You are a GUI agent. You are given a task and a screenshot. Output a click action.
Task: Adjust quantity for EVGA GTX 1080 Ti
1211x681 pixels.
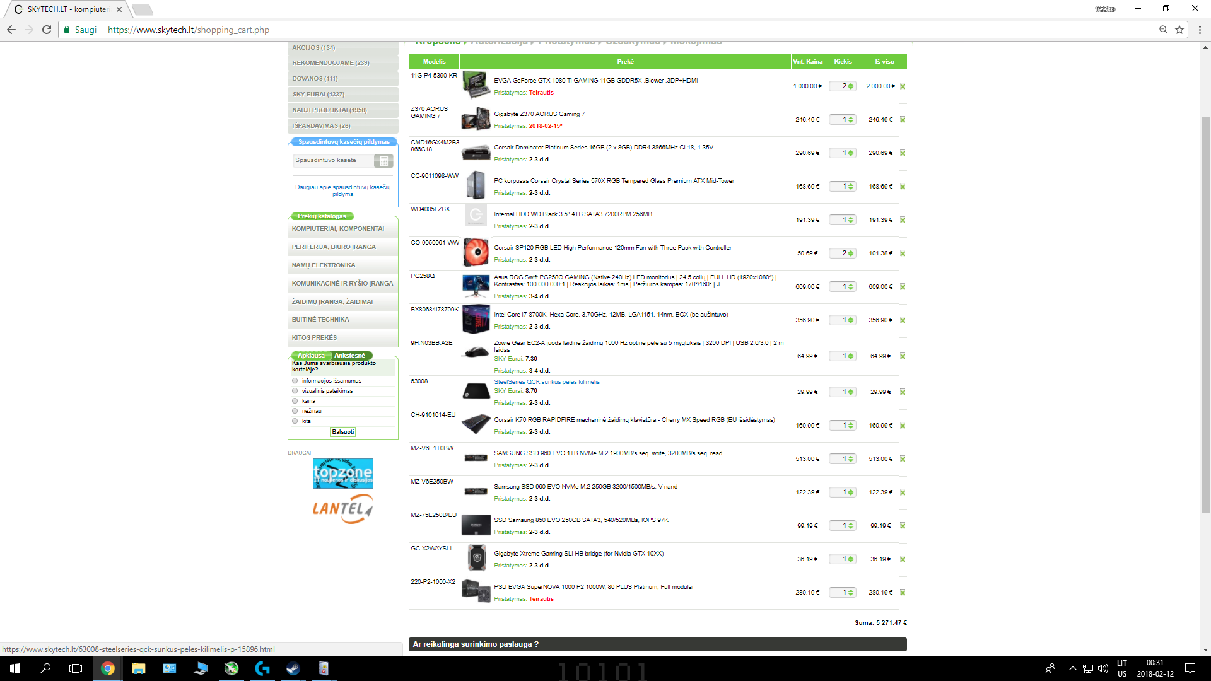coord(843,86)
